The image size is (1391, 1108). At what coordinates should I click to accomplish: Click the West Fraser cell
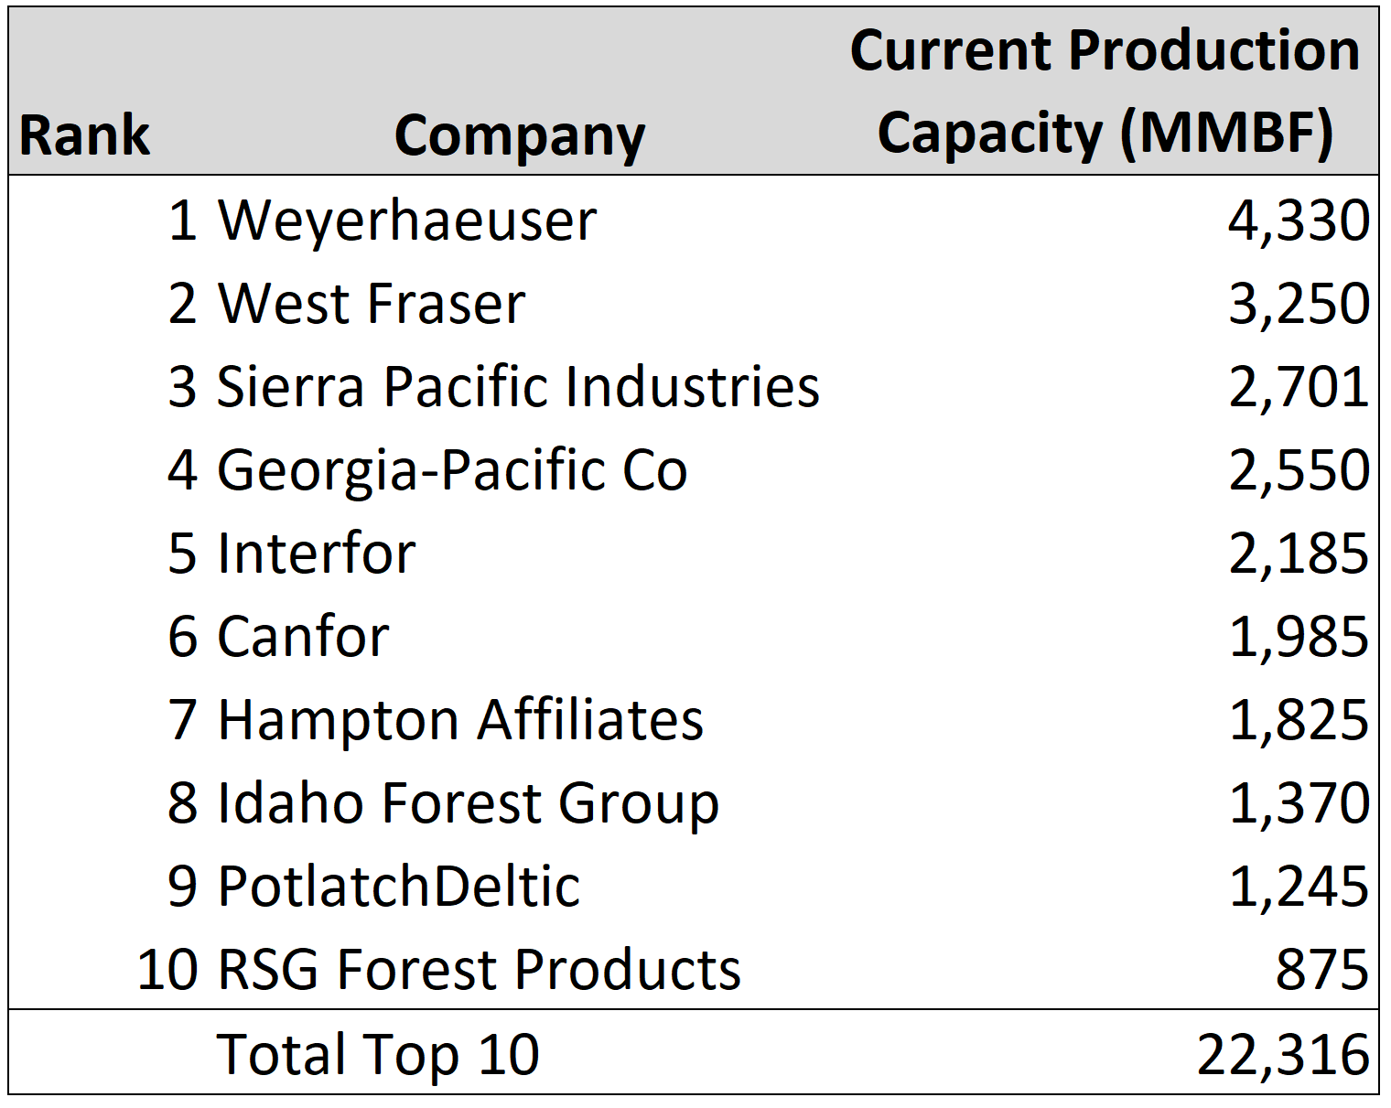click(x=372, y=304)
